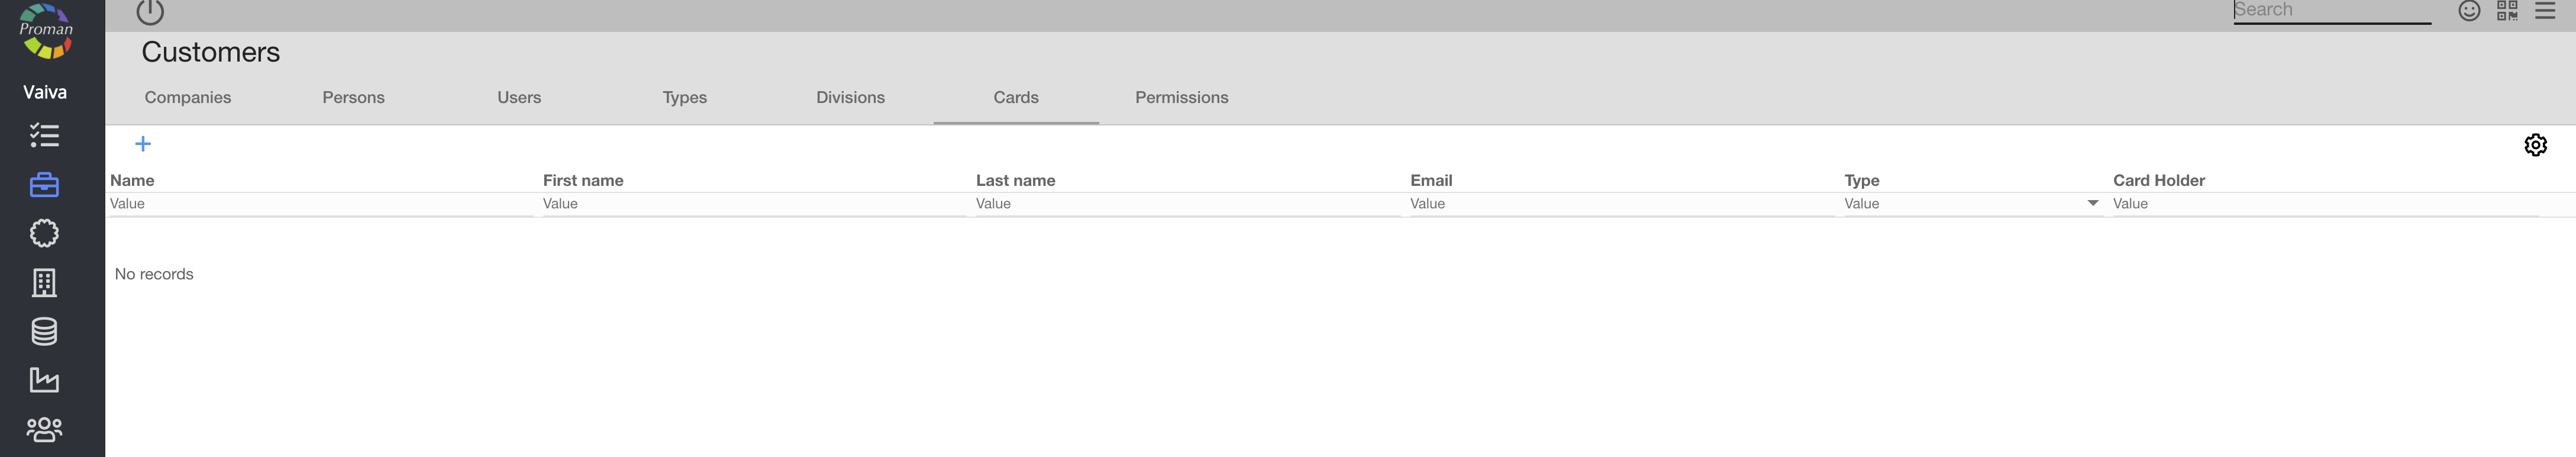
Task: Click the database stack icon in sidebar
Action: tap(44, 332)
